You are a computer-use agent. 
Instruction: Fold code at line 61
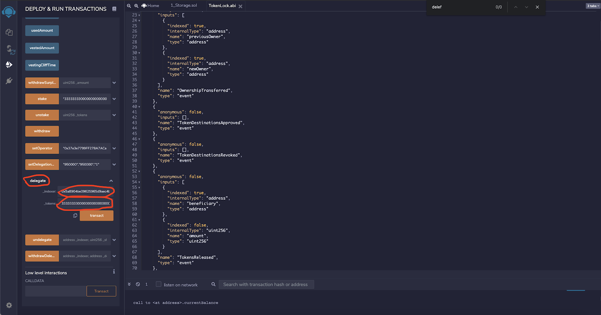point(139,220)
